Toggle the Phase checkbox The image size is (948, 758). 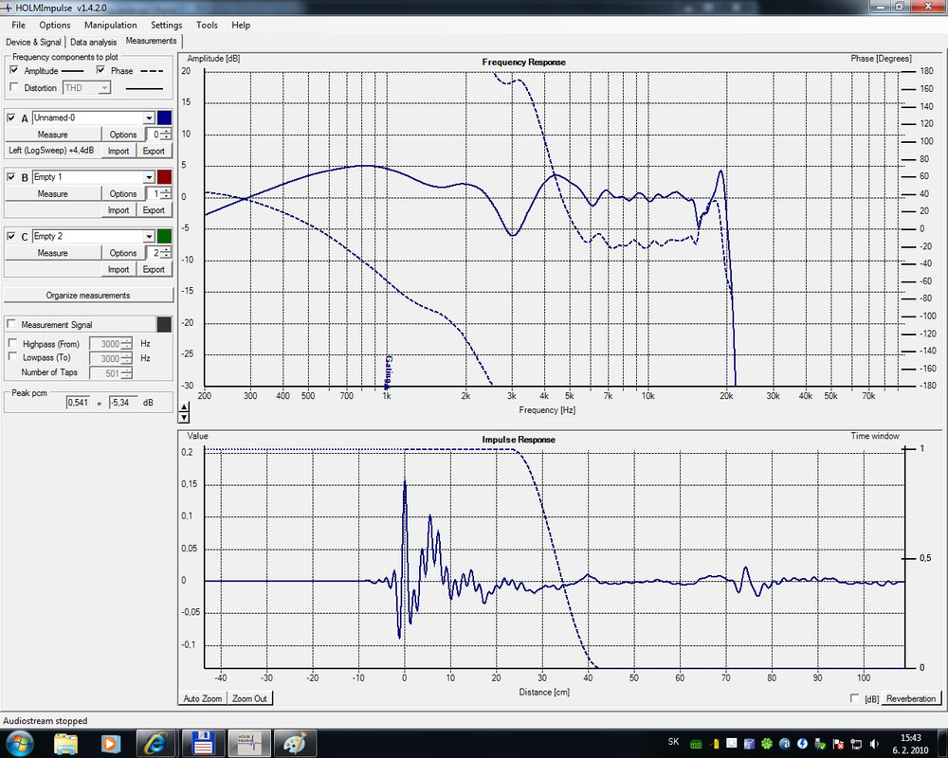(x=101, y=70)
